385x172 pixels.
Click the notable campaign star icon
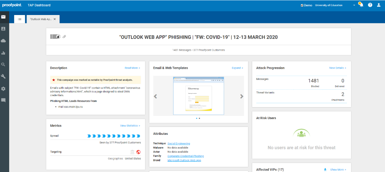pos(53,80)
